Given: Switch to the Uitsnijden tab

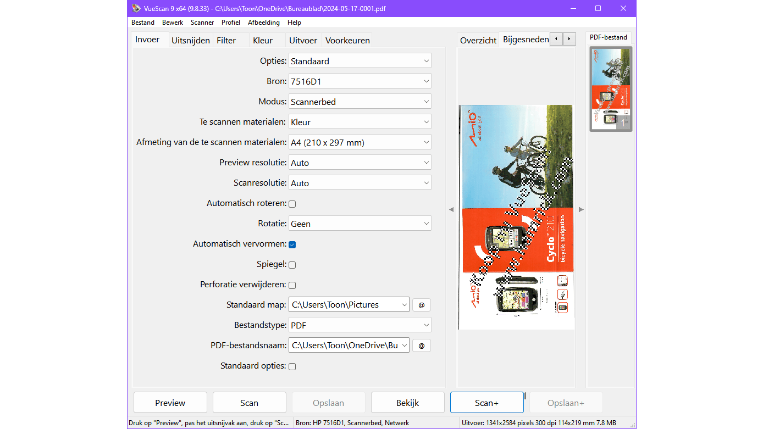Looking at the screenshot, I should pos(191,40).
